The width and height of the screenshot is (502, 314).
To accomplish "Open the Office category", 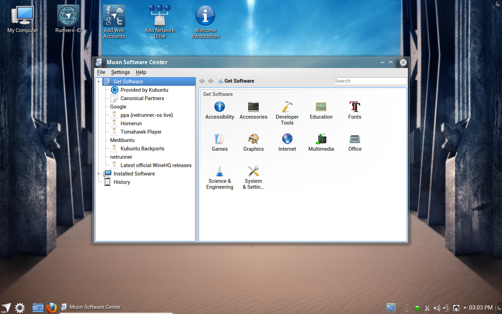I will 355,142.
